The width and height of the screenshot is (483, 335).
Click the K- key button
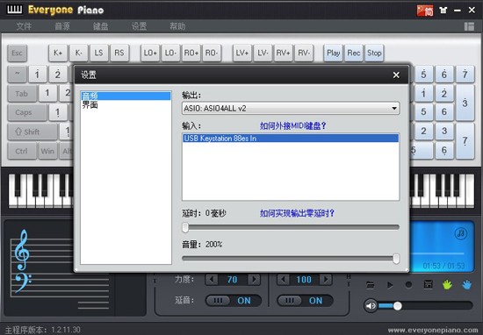[78, 53]
